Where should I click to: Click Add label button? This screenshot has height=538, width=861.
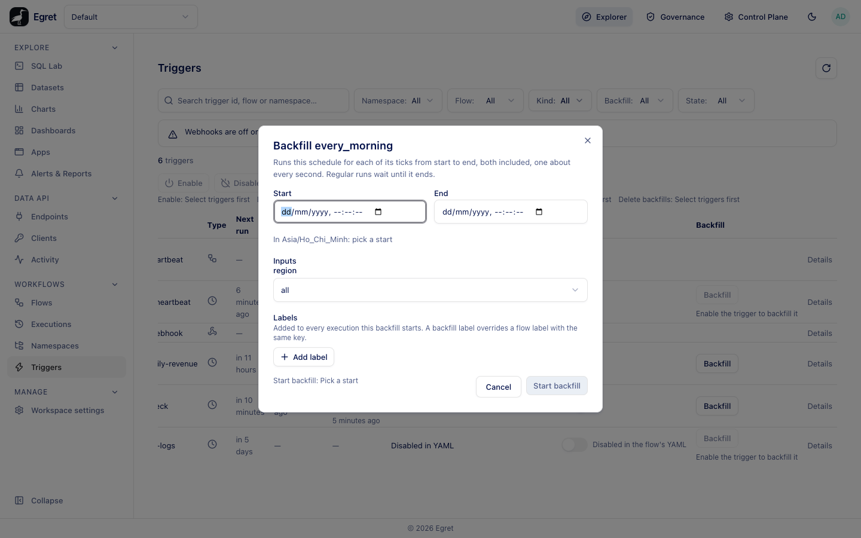tap(304, 357)
